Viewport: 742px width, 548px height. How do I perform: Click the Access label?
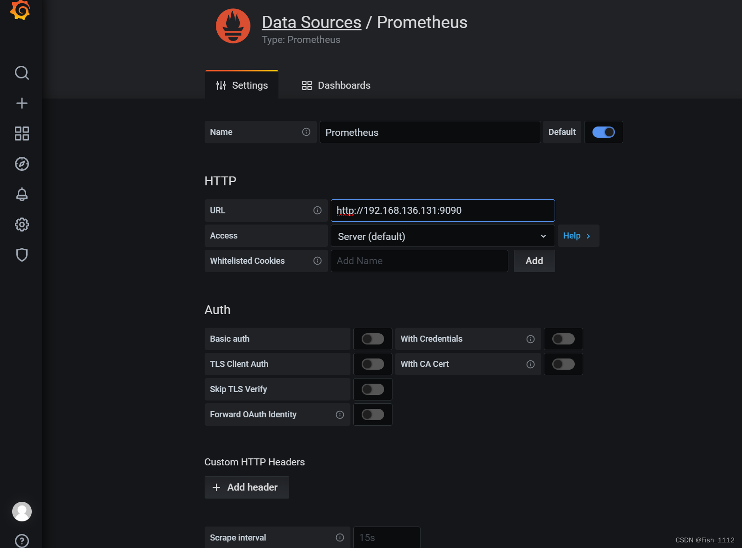223,236
